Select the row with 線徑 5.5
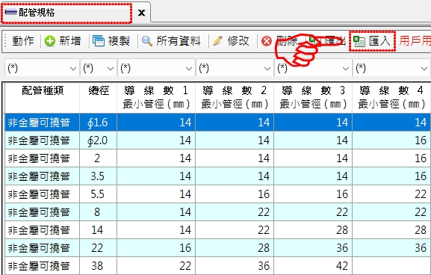The height and width of the screenshot is (275, 431). (x=217, y=194)
